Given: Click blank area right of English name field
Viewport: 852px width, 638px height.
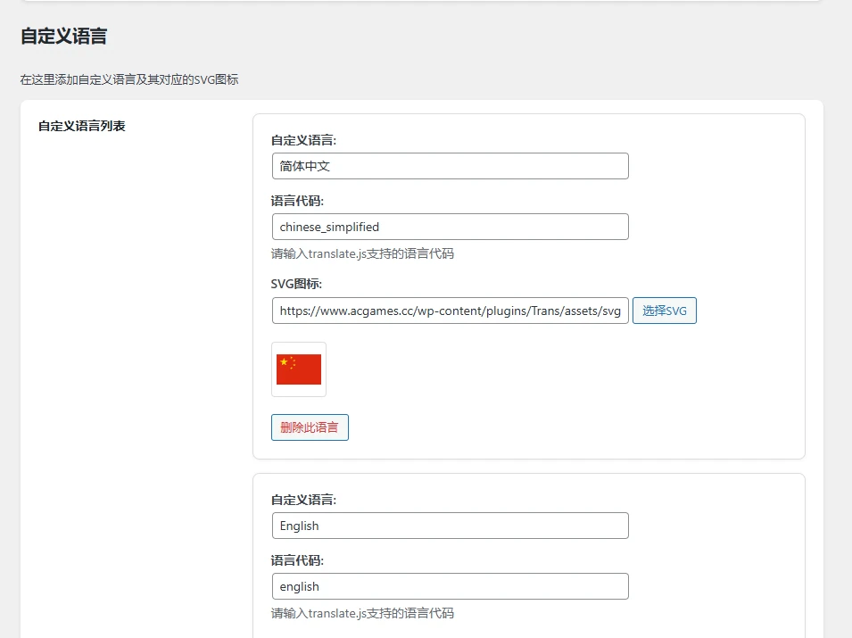Looking at the screenshot, I should [714, 526].
